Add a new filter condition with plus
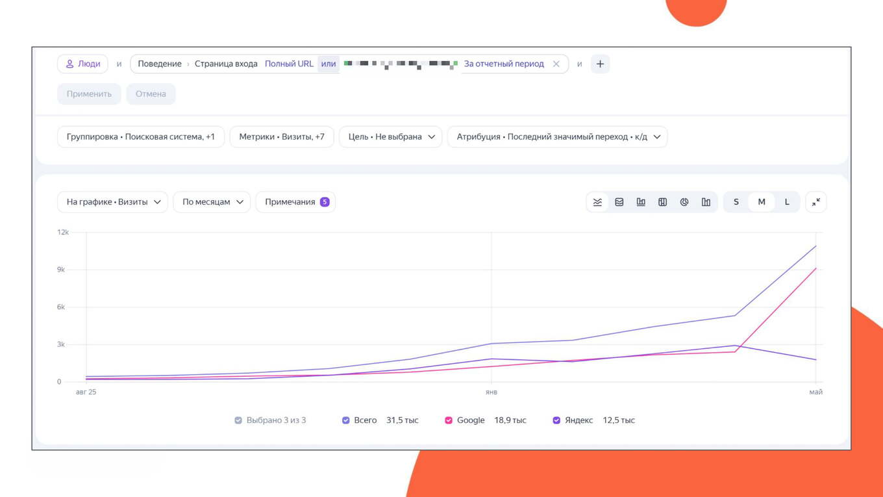The width and height of the screenshot is (883, 497). pos(600,64)
